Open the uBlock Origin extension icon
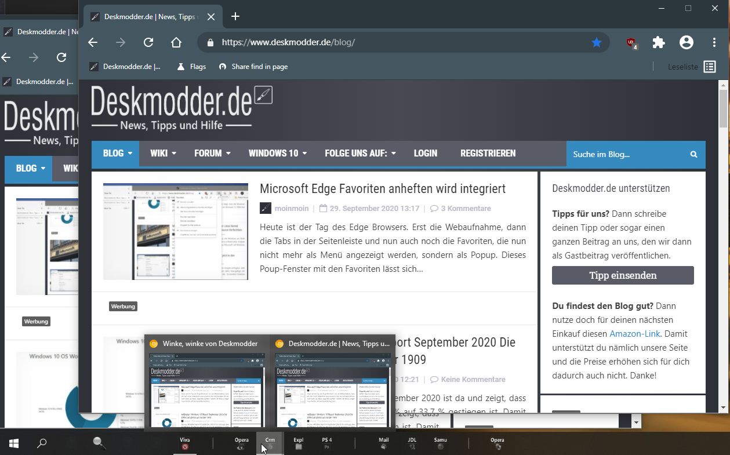 coord(631,42)
